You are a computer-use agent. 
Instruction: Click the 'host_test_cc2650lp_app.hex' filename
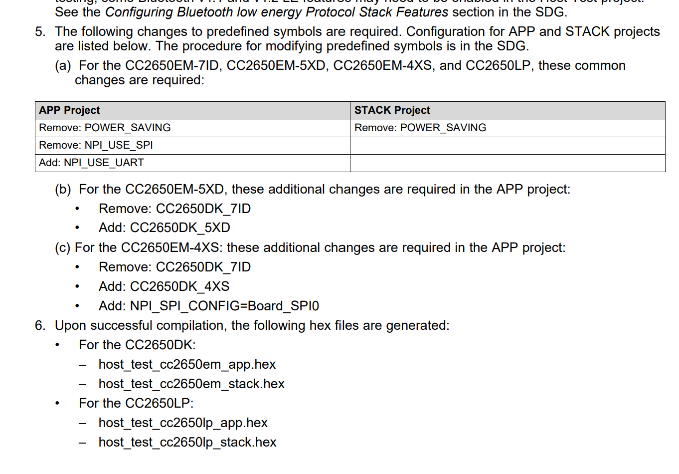tap(183, 423)
